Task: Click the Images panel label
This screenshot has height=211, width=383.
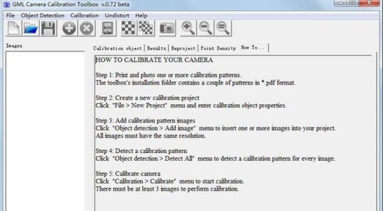Action: coord(14,46)
